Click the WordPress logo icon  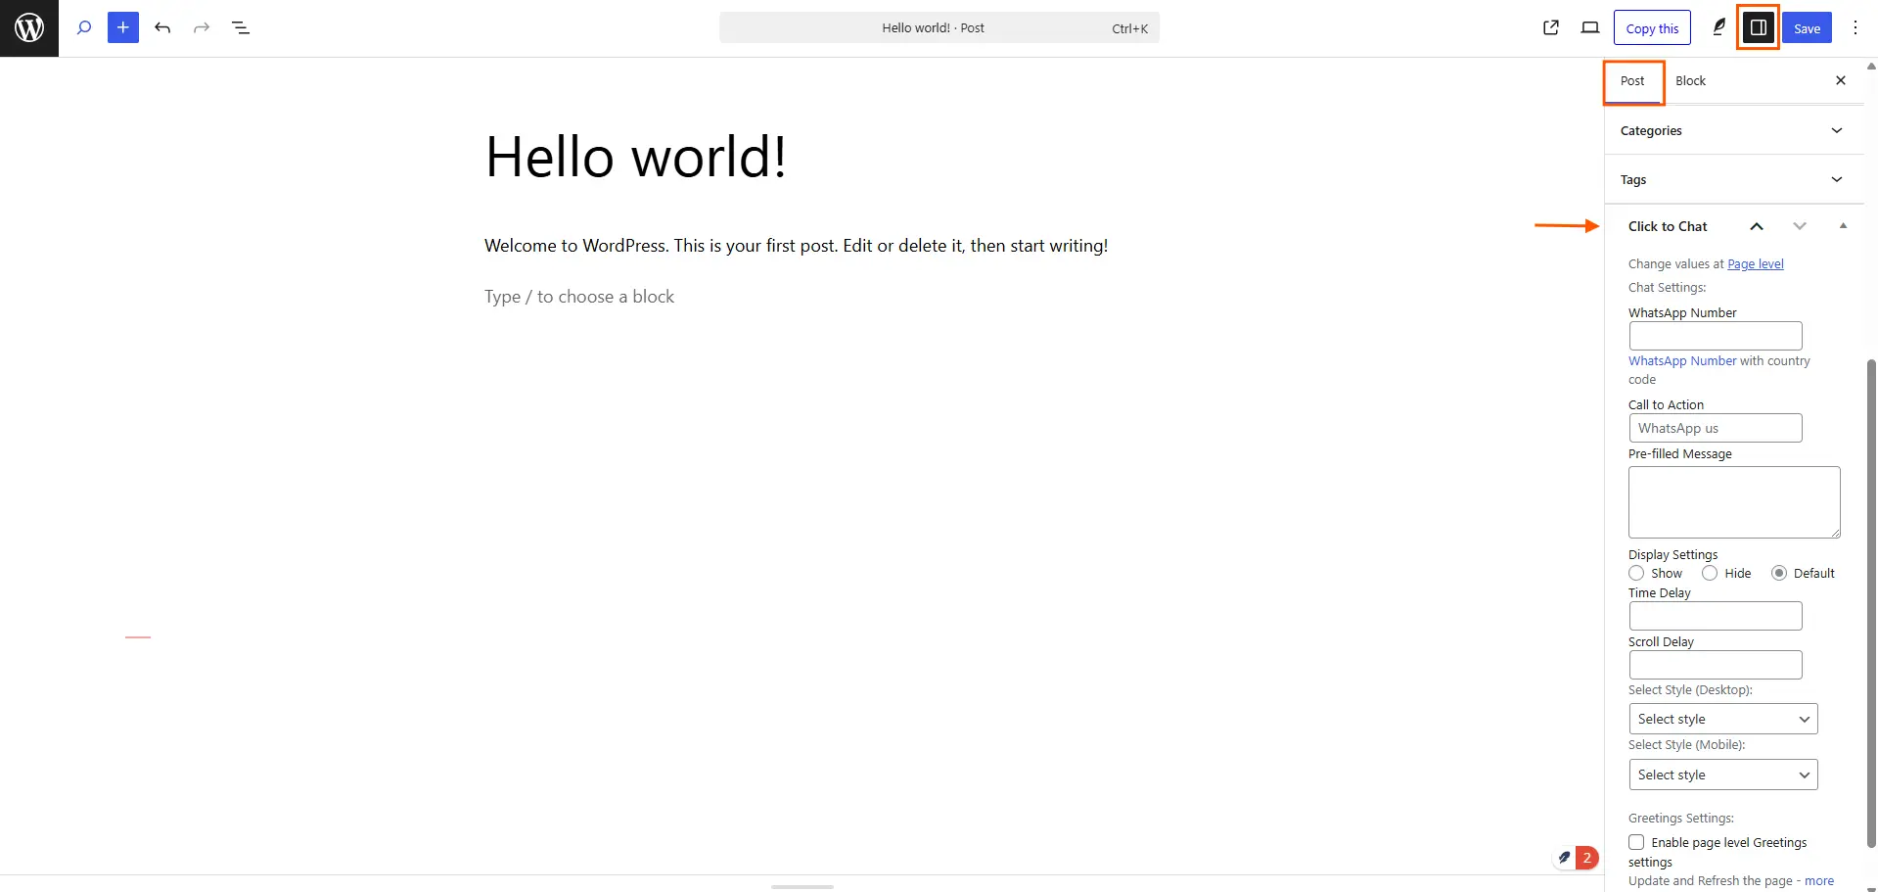(x=29, y=28)
